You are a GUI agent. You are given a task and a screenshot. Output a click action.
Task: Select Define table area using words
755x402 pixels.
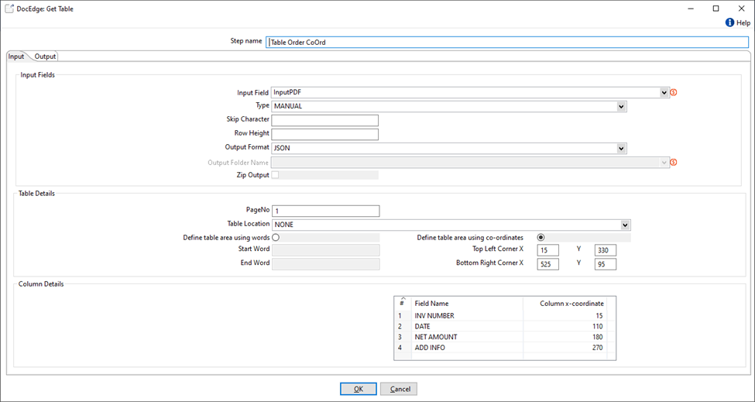tap(275, 238)
